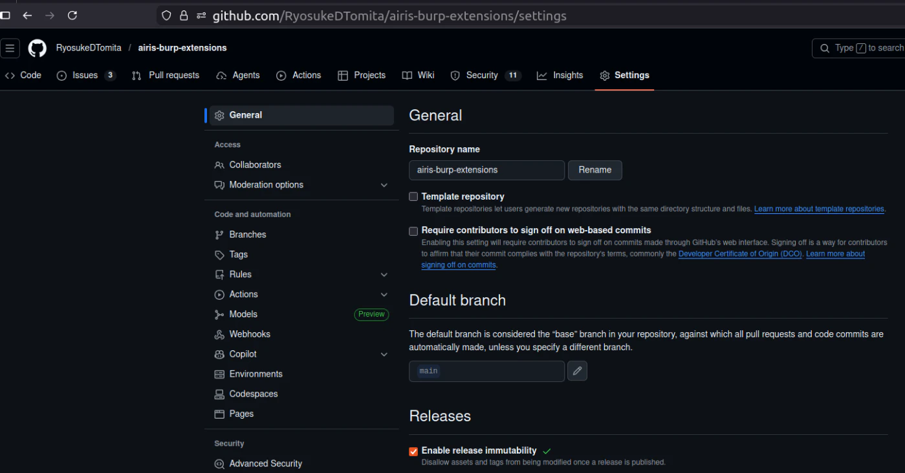Expand the sidebar Actions section

[x=384, y=295]
